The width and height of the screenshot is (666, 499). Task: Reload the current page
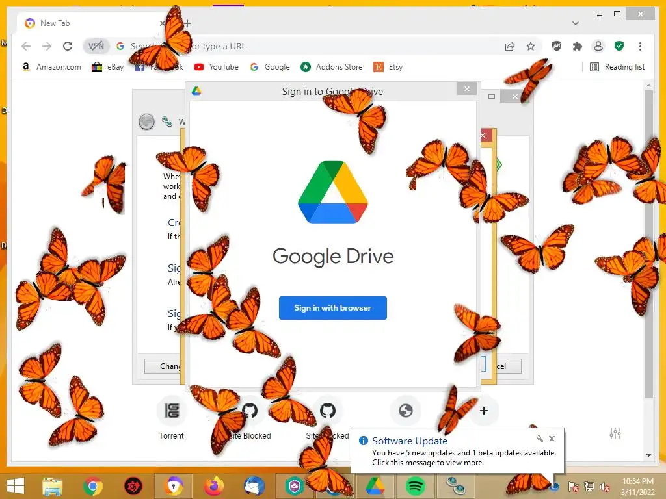click(68, 46)
